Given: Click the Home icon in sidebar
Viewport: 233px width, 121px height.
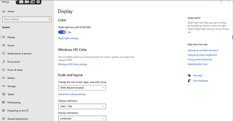Looking at the screenshot, I should pyautogui.click(x=4, y=11).
